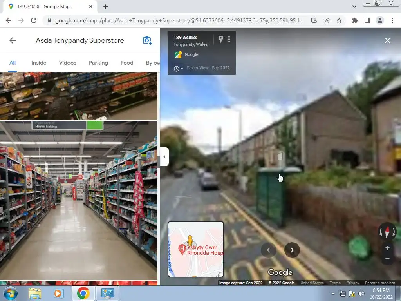Open the Windows Start menu
This screenshot has width=401, height=301.
point(11,293)
